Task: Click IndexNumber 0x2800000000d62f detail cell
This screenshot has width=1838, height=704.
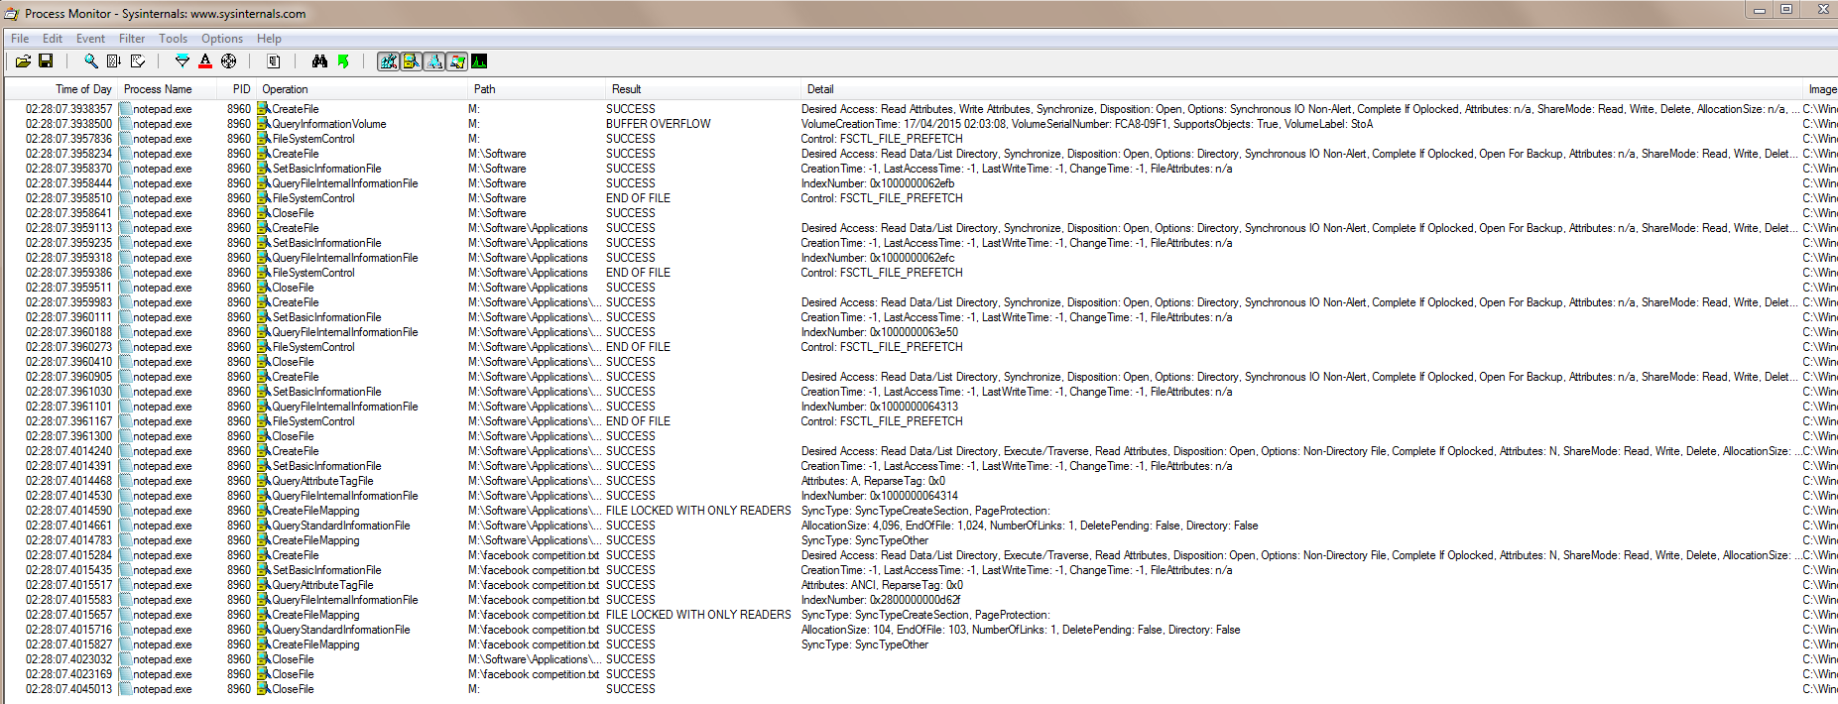Action: pos(881,600)
